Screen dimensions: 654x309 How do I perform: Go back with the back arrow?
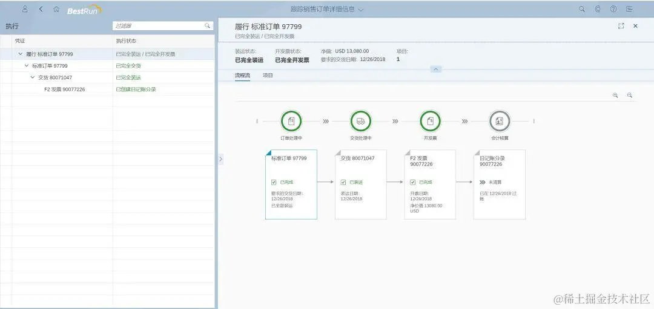(x=41, y=8)
